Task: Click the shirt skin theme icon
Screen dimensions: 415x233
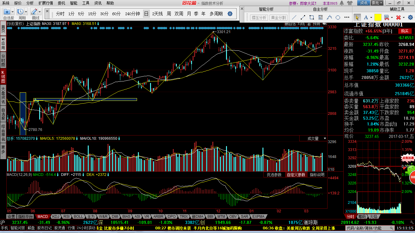Action: click(349, 3)
